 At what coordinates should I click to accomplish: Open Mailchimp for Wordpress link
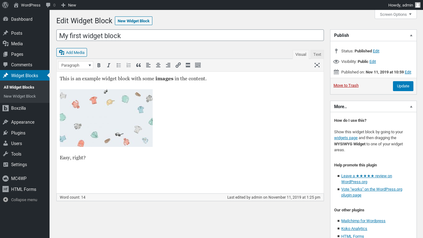363,221
